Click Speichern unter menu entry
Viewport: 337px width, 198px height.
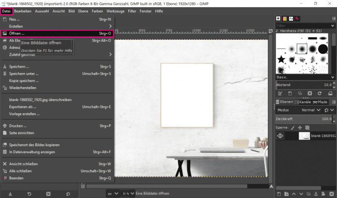[x=23, y=74]
